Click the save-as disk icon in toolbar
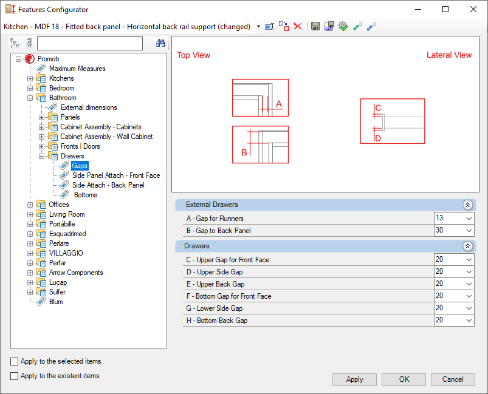The image size is (488, 394). pos(329,27)
